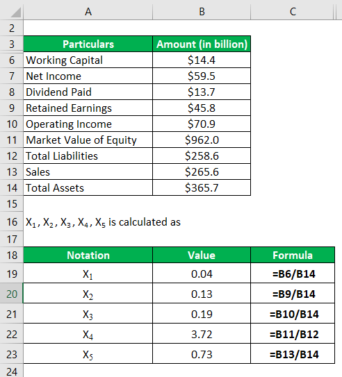
Task: Select the 0.04 value cell
Action: coord(202,274)
